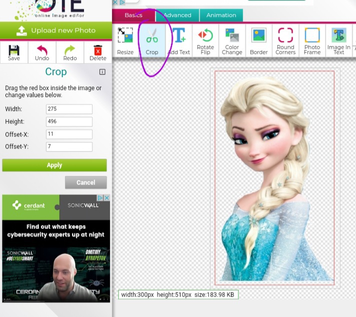Click the crop Width input field
This screenshot has width=356, height=317.
(x=69, y=109)
